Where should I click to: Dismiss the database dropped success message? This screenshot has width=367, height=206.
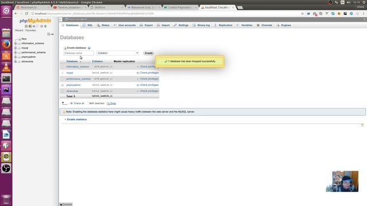(x=190, y=61)
